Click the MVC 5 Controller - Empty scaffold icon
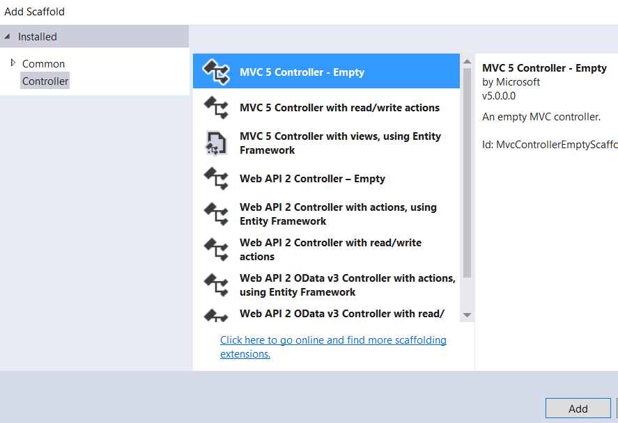Screen dimensions: 618x423 (216, 70)
